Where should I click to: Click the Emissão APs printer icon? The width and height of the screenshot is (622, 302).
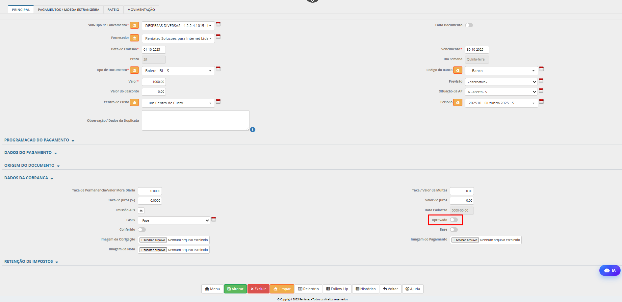[x=141, y=211]
